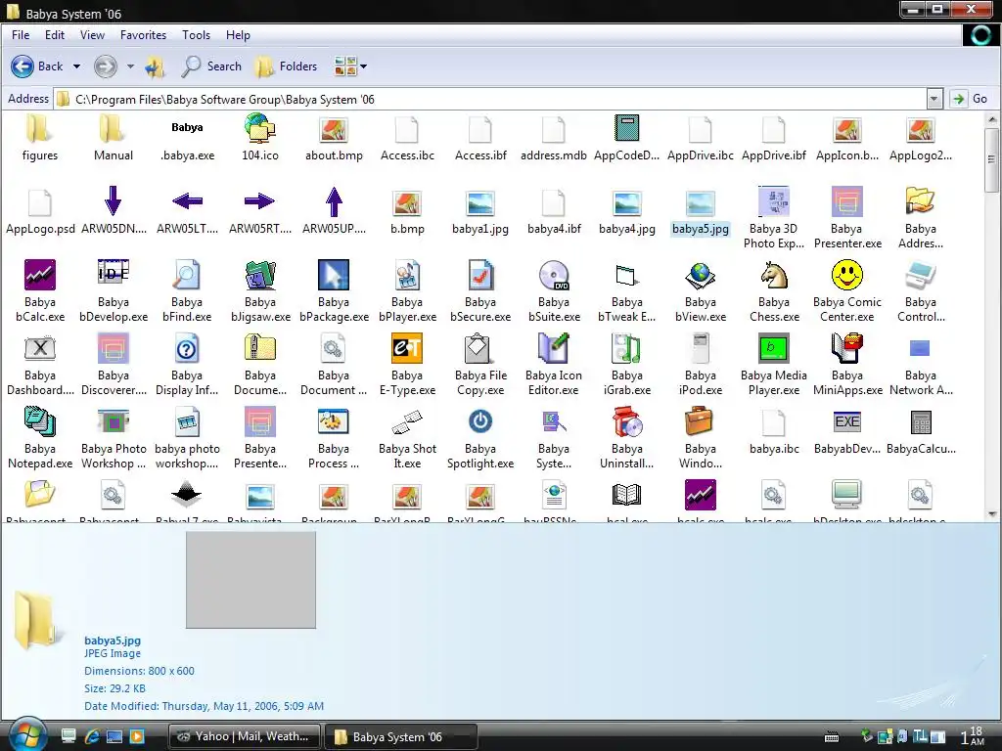
Task: Select ARW05DN down arrow file
Action: [114, 200]
